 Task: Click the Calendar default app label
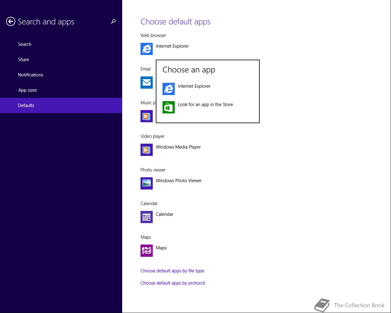(164, 214)
